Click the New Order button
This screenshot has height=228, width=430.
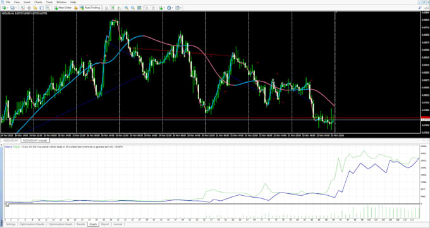(63, 8)
